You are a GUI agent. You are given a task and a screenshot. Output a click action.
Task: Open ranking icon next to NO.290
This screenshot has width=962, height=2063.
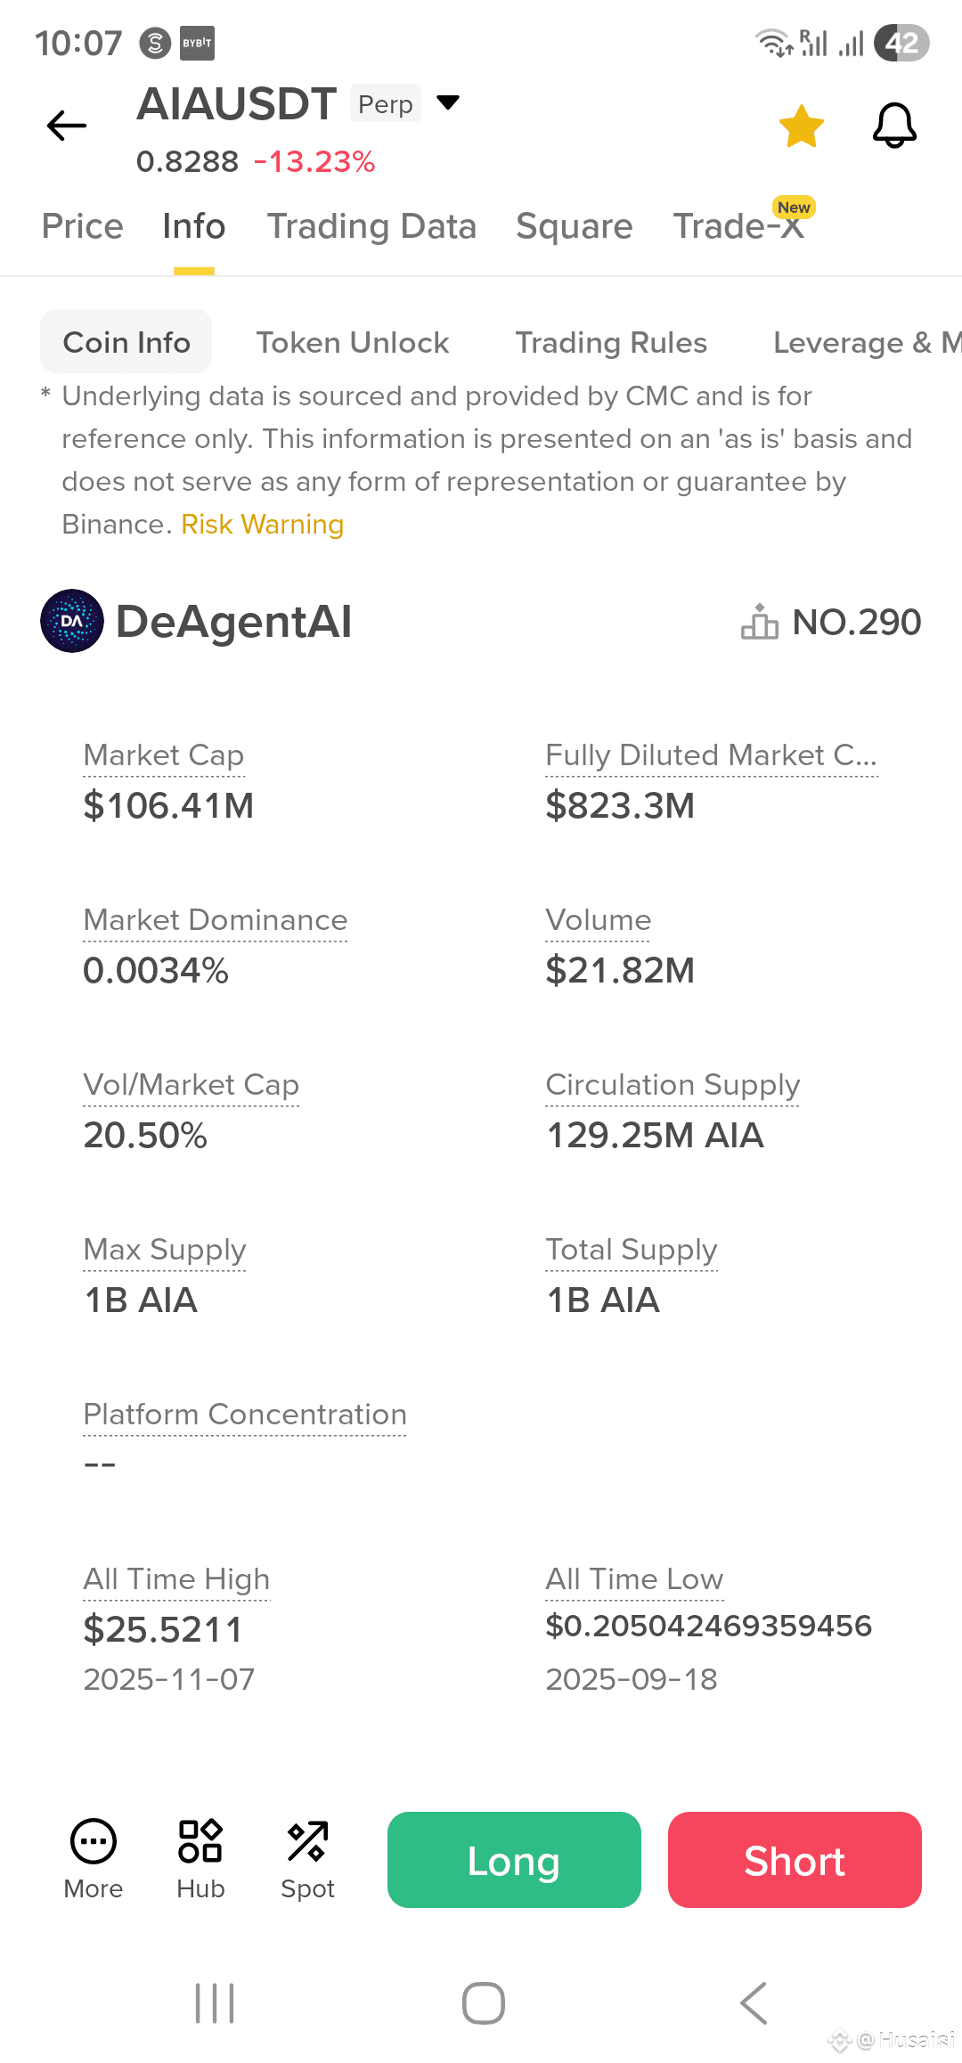point(760,622)
